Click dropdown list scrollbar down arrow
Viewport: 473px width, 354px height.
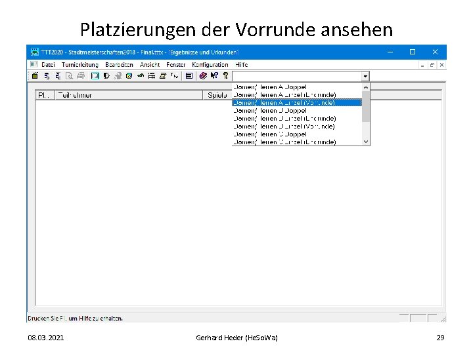pyautogui.click(x=366, y=142)
